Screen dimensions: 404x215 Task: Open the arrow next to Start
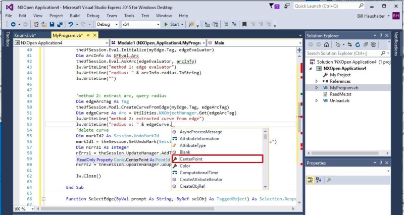click(182, 24)
